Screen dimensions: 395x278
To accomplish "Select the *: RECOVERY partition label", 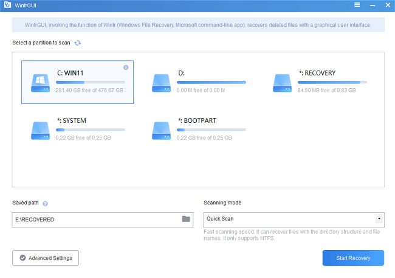I will [317, 73].
